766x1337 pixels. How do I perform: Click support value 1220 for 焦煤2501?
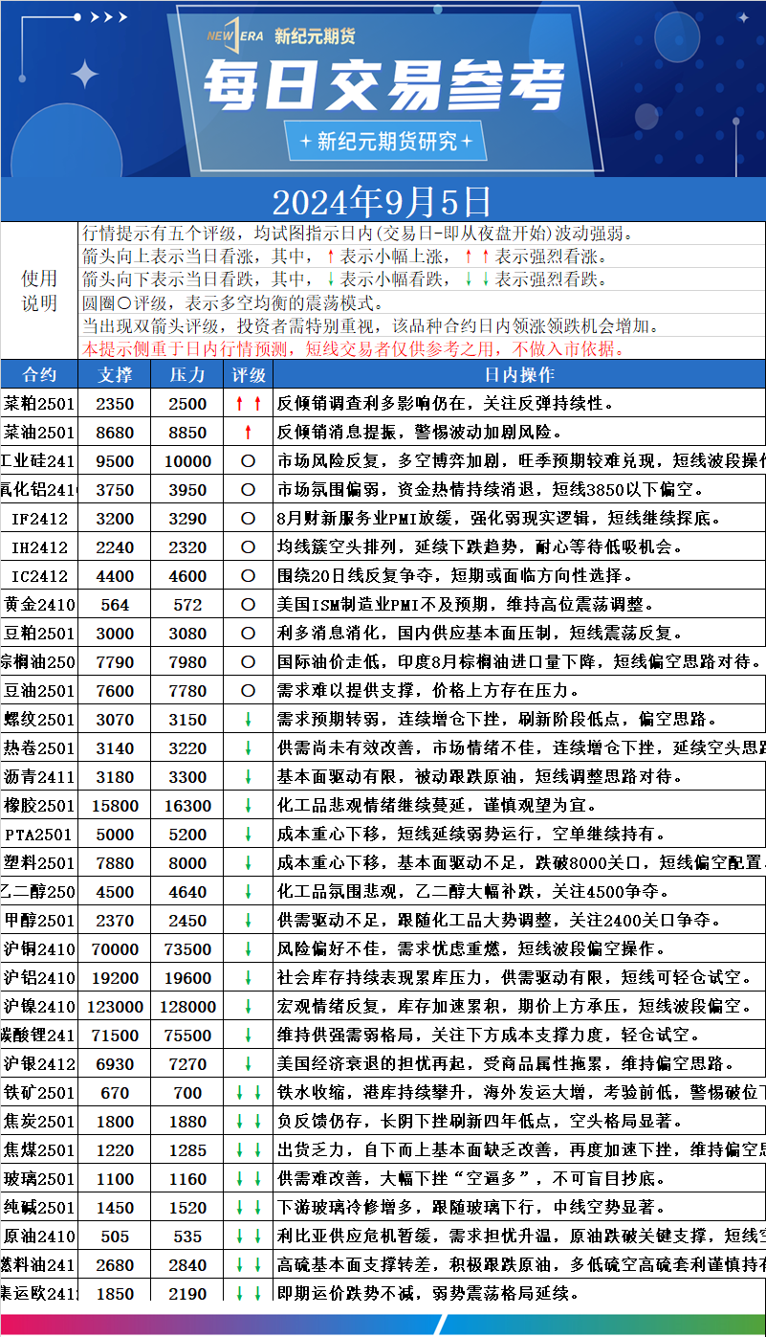[116, 1150]
